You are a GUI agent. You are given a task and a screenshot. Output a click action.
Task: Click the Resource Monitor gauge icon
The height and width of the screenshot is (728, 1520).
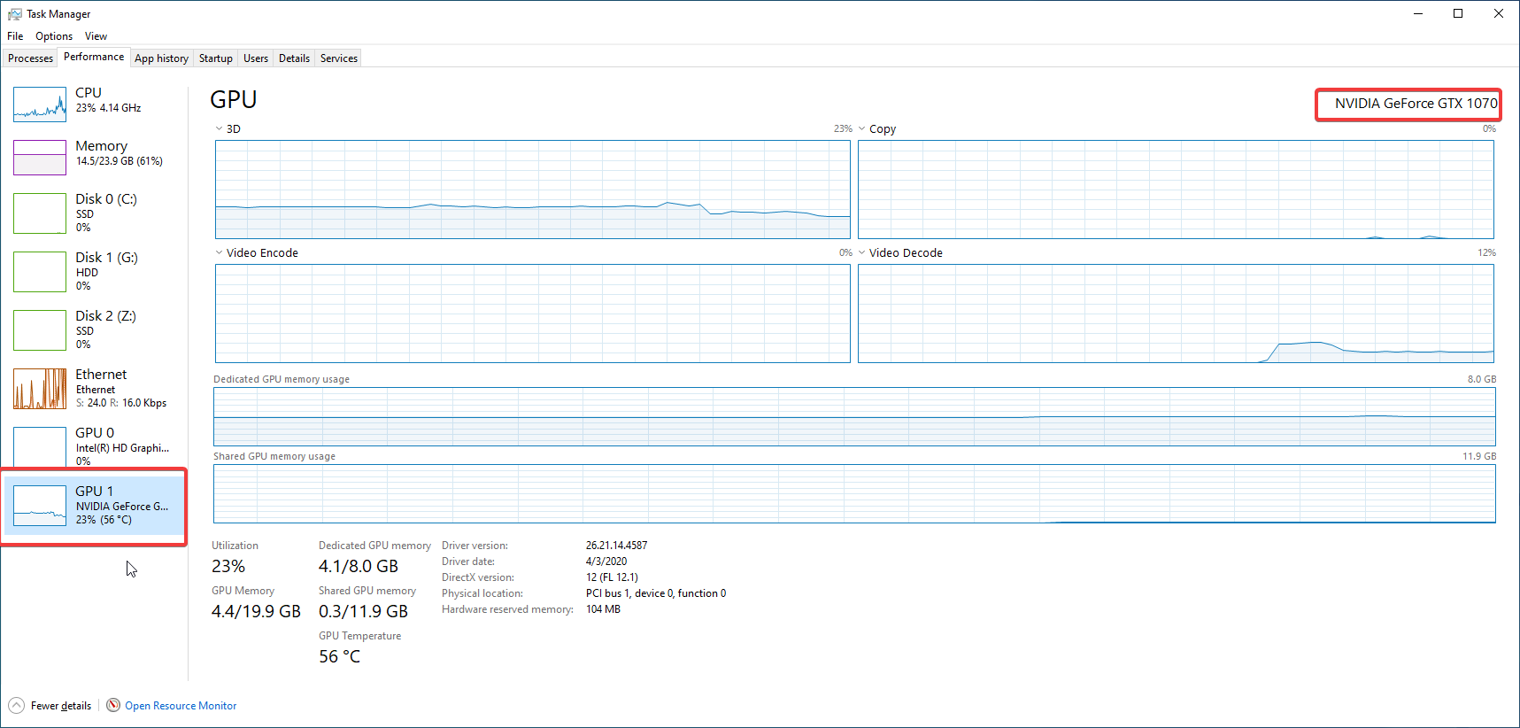pyautogui.click(x=113, y=705)
